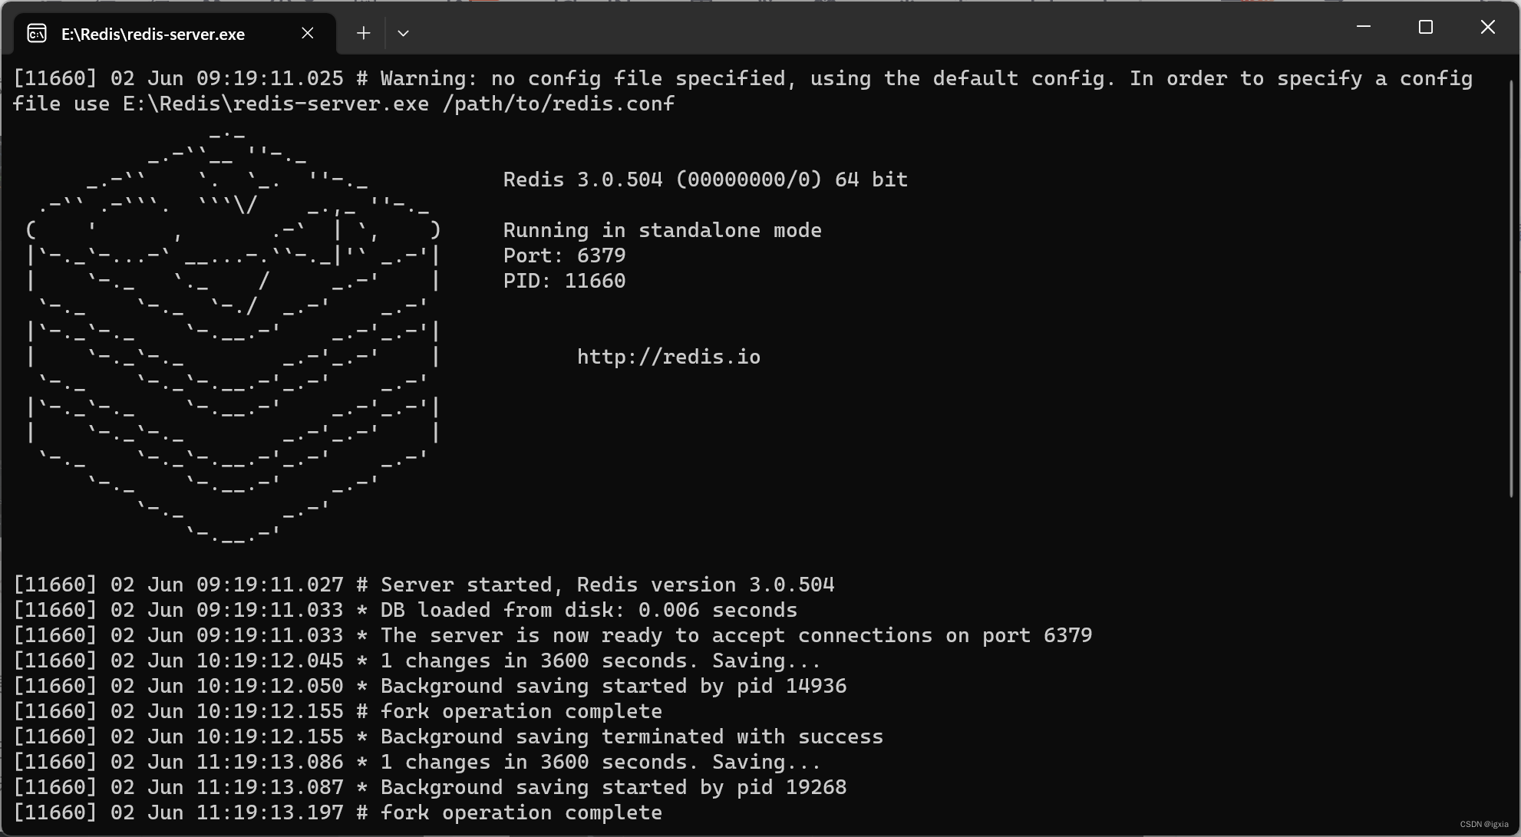Click the 'Background saving started by pid 14936' line
The height and width of the screenshot is (837, 1521).
click(430, 686)
